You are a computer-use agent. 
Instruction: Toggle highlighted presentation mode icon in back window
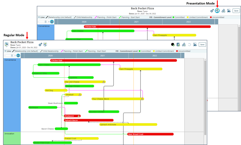(x=217, y=11)
